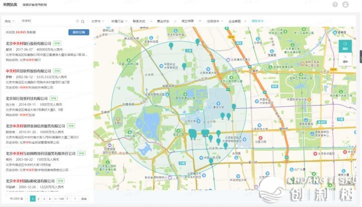Open the 联系方式 filter dropdown
The image size is (362, 207).
[x=142, y=21]
